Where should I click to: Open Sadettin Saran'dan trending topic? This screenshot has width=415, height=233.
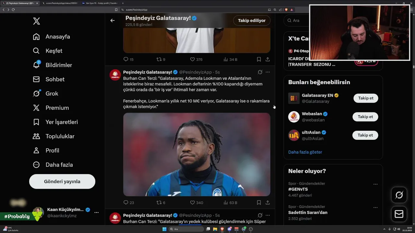coord(308,213)
